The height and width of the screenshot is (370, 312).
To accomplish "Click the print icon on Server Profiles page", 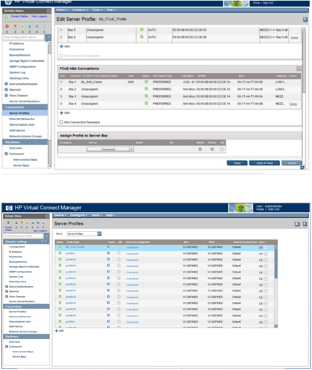I will pyautogui.click(x=297, y=224).
